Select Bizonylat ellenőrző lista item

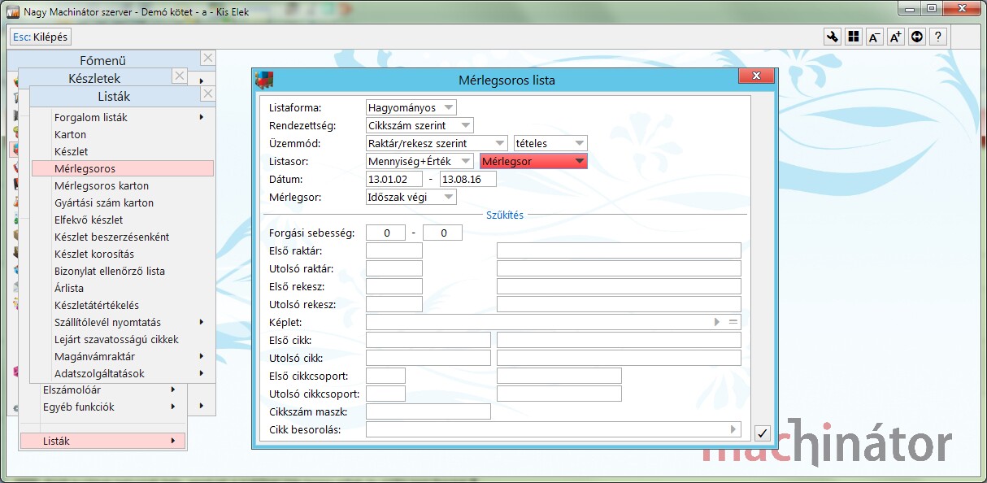click(123, 271)
